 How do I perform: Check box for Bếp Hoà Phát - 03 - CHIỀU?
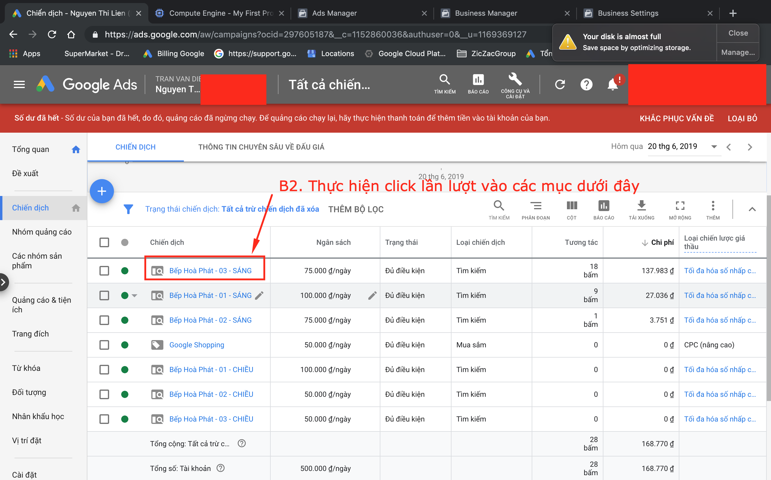[x=104, y=419]
